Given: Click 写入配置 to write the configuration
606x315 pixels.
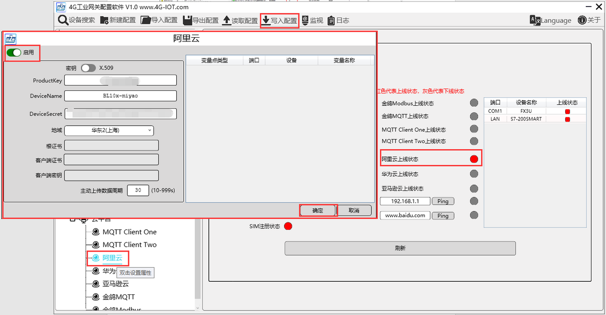Looking at the screenshot, I should pyautogui.click(x=279, y=20).
